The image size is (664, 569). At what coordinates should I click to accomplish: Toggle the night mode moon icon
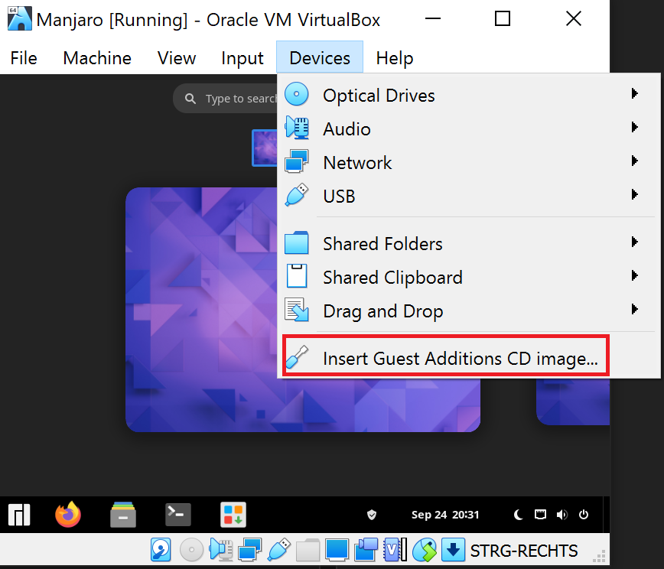(x=519, y=515)
